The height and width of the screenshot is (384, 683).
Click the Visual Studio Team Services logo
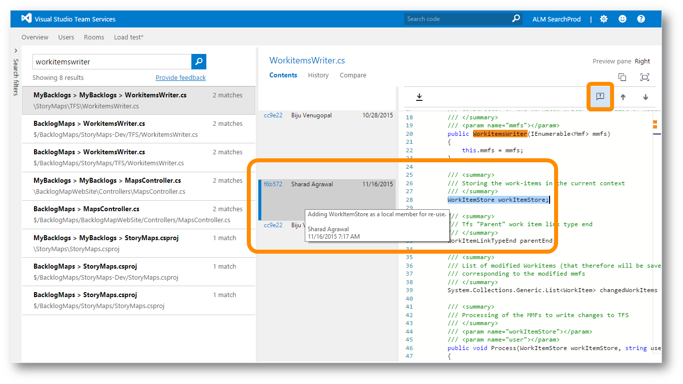tap(26, 18)
